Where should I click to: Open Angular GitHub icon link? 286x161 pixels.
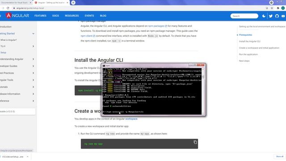pyautogui.click(x=277, y=16)
